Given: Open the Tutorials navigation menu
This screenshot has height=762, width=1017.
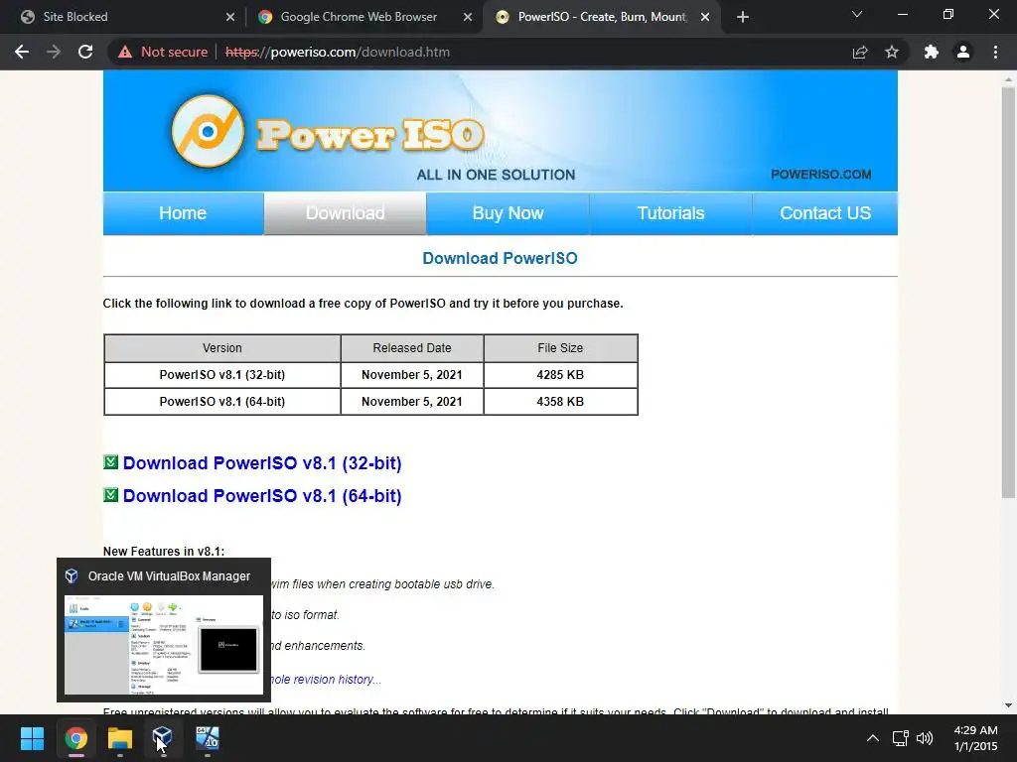Looking at the screenshot, I should pyautogui.click(x=670, y=213).
